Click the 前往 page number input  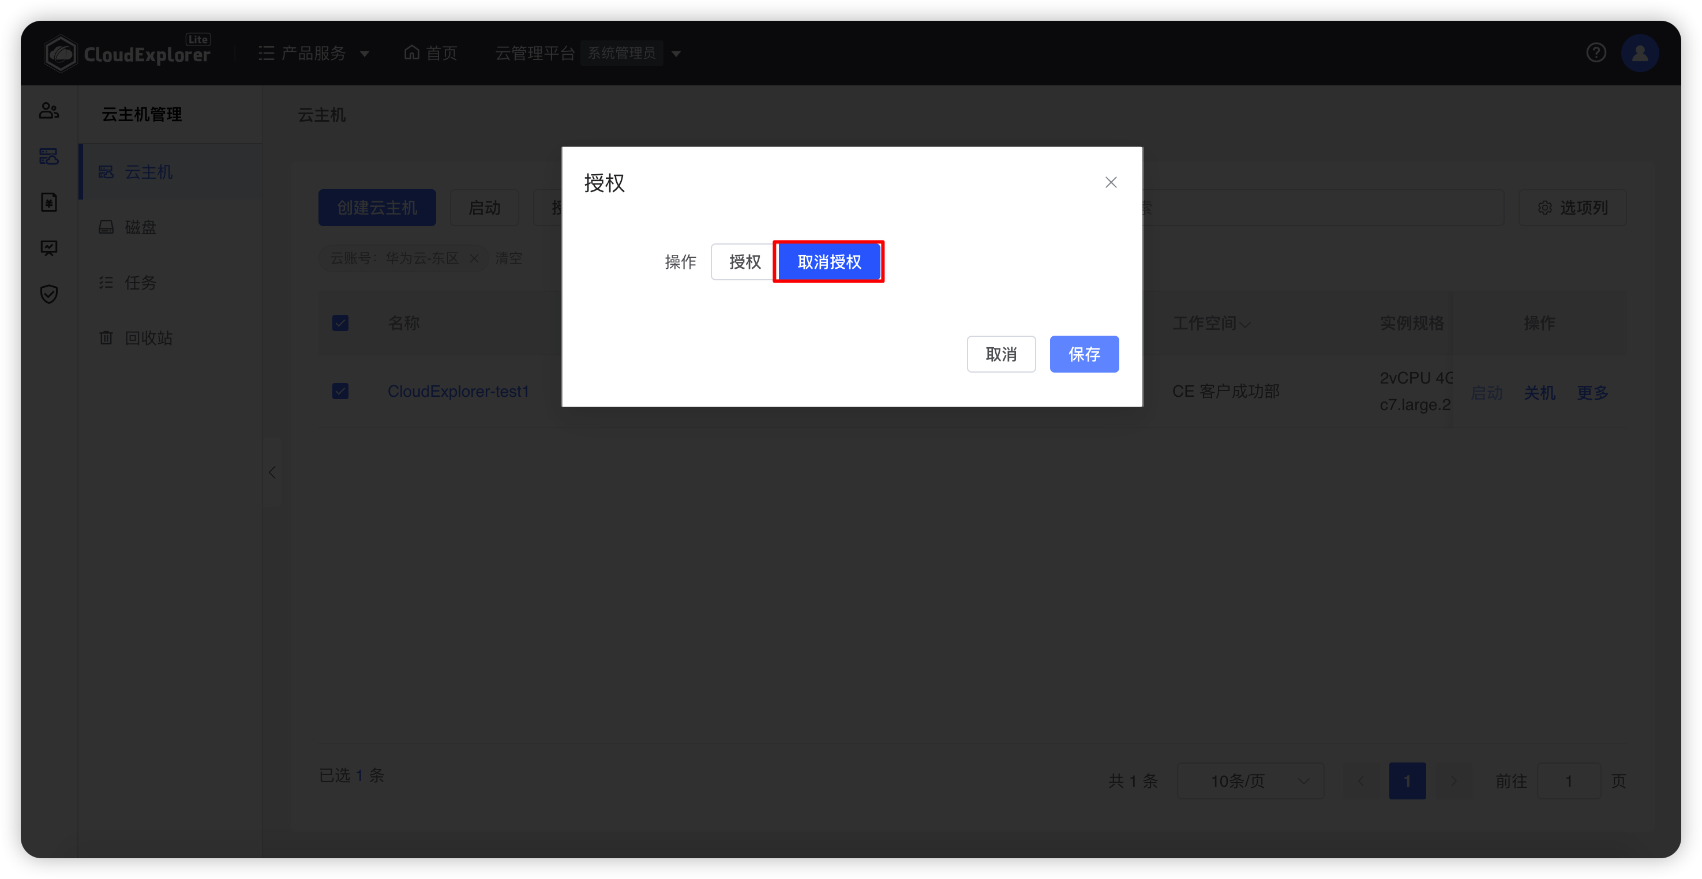(1569, 782)
